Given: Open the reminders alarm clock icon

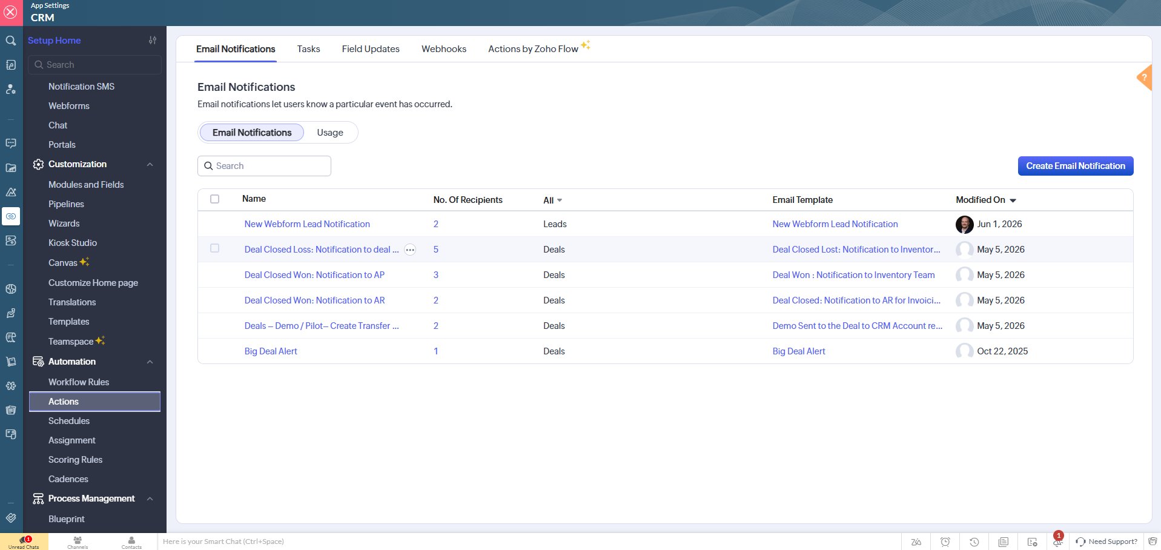Looking at the screenshot, I should pyautogui.click(x=945, y=542).
